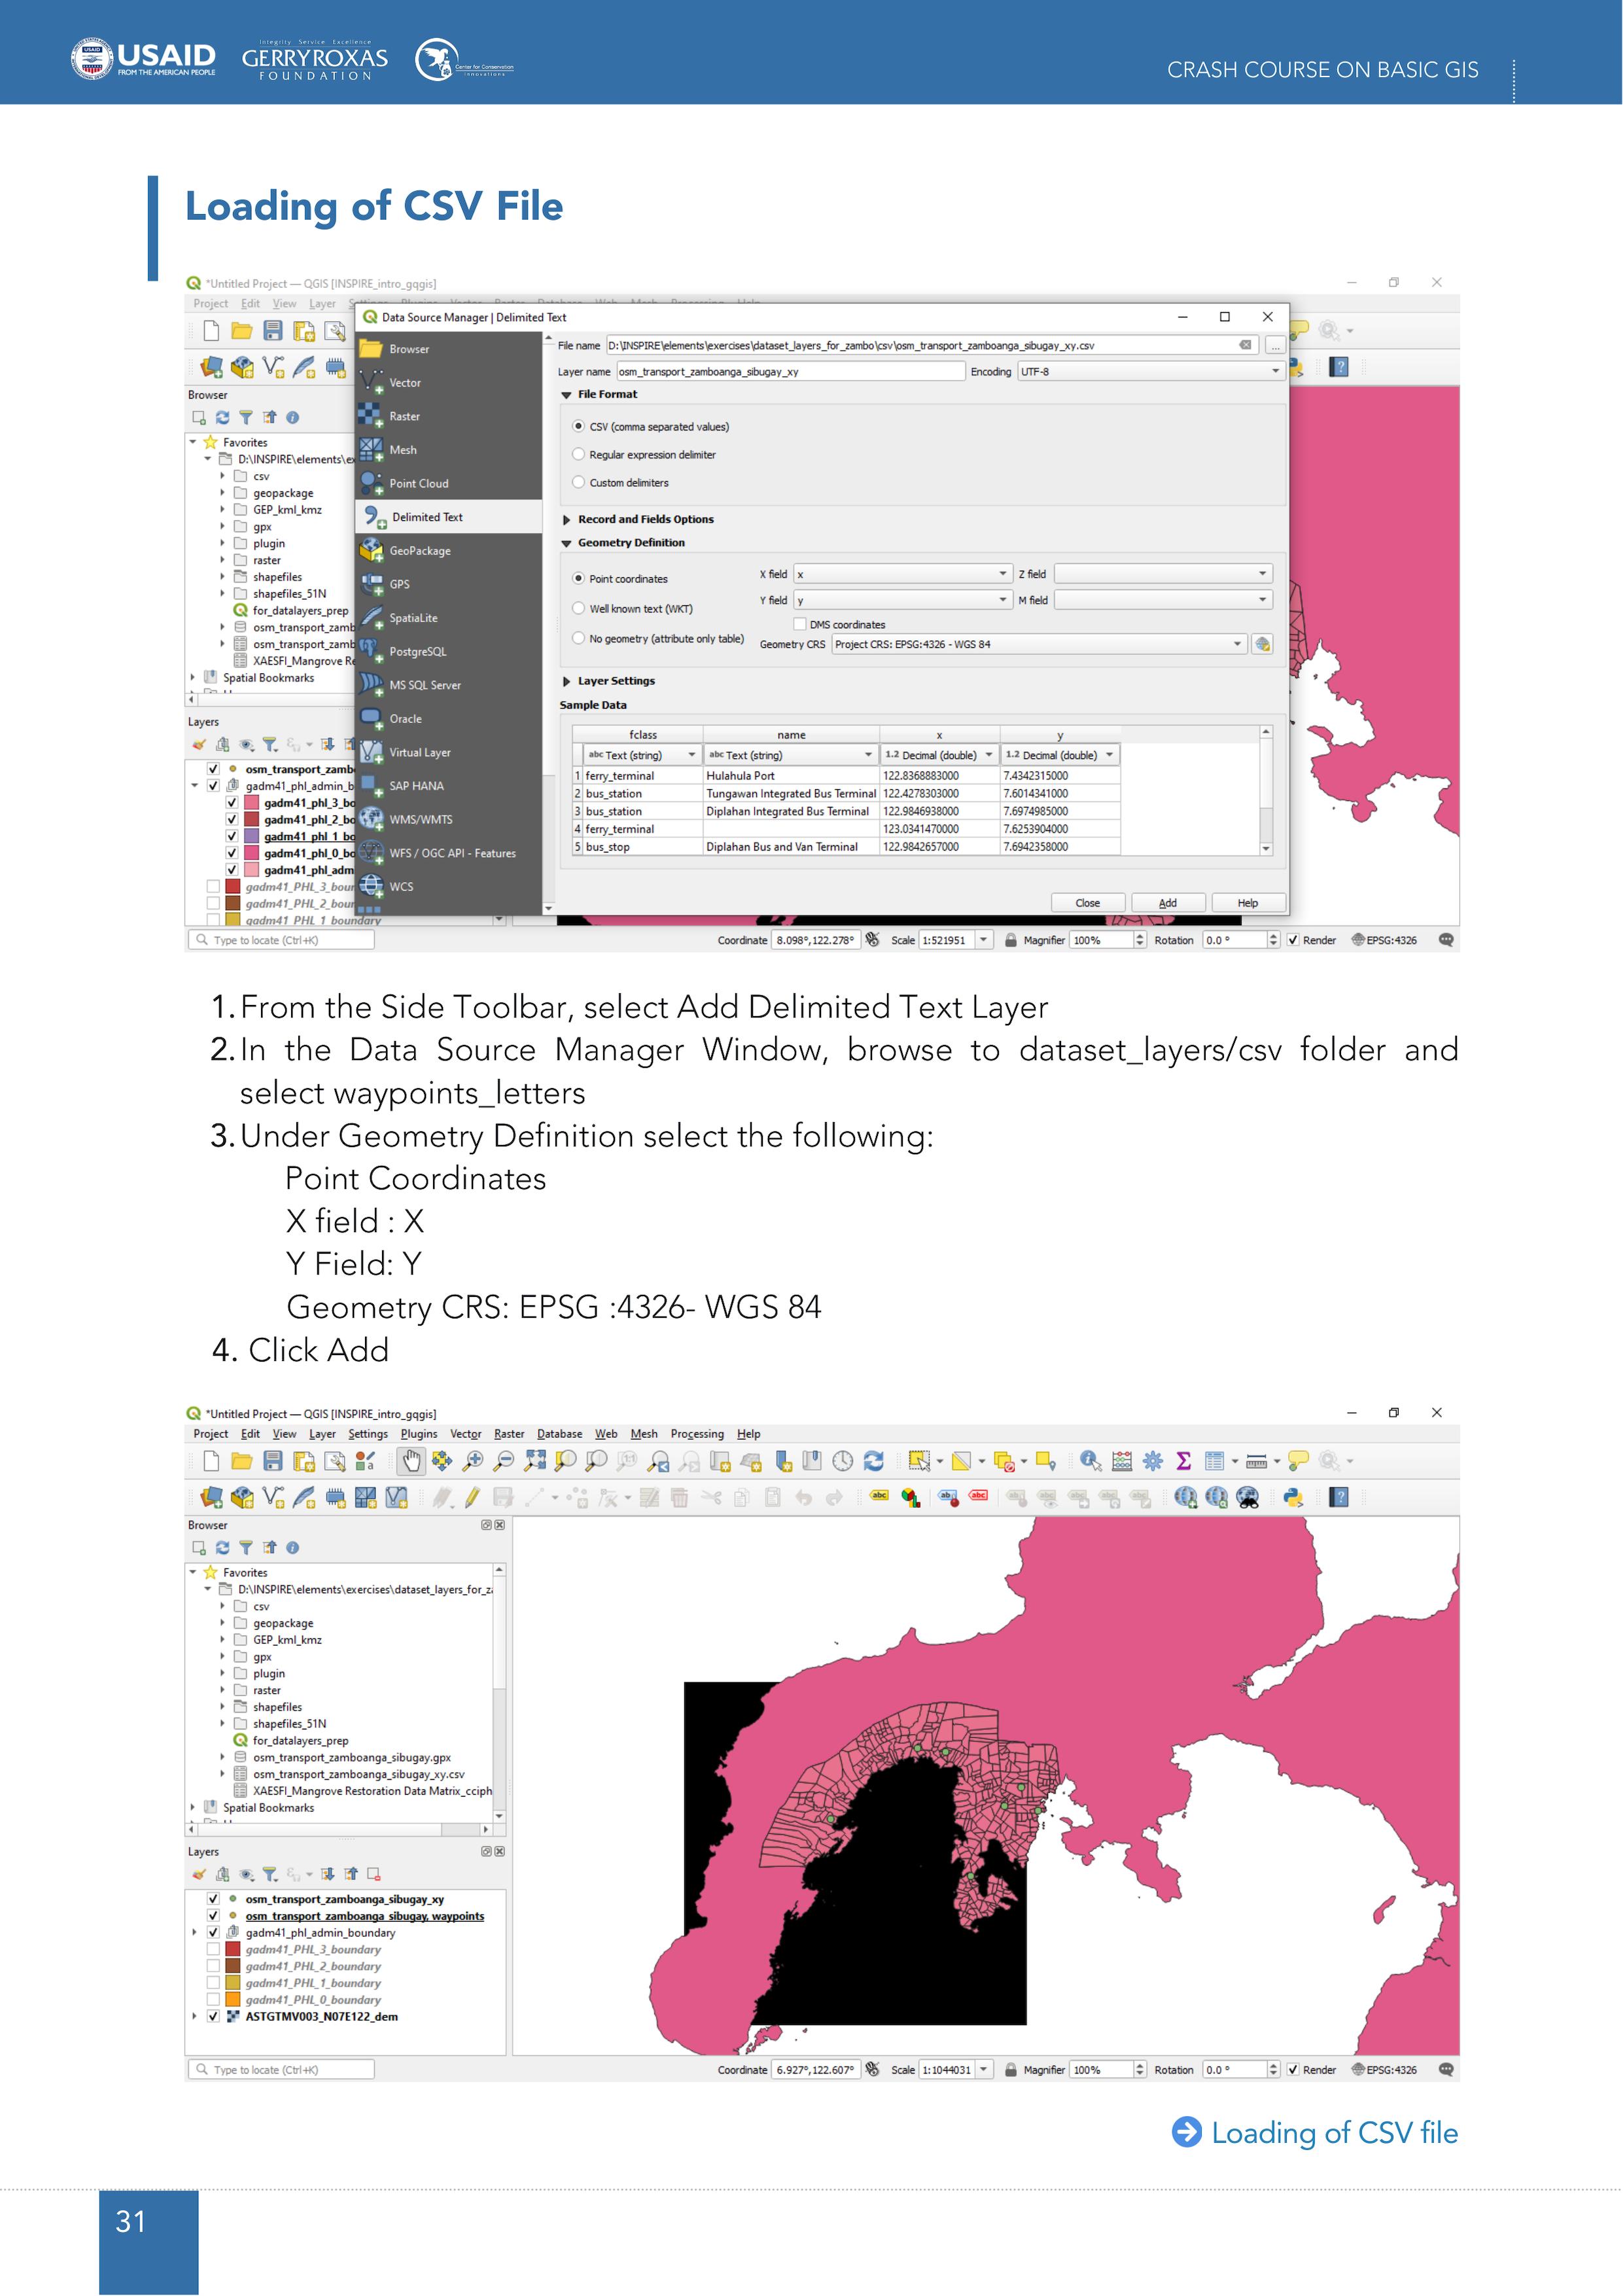Image resolution: width=1623 pixels, height=2296 pixels.
Task: Click the orange swatch of gadm41_PHL_0_boundary layer
Action: 233,2000
